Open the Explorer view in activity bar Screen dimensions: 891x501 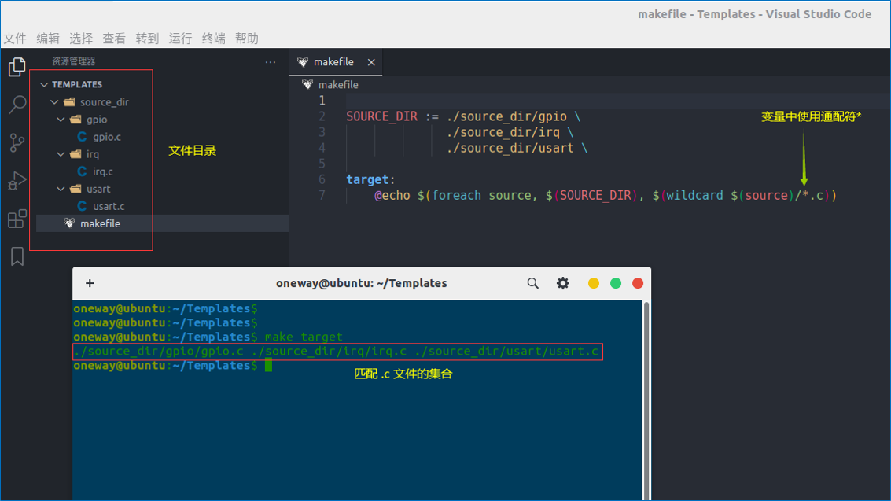[17, 67]
